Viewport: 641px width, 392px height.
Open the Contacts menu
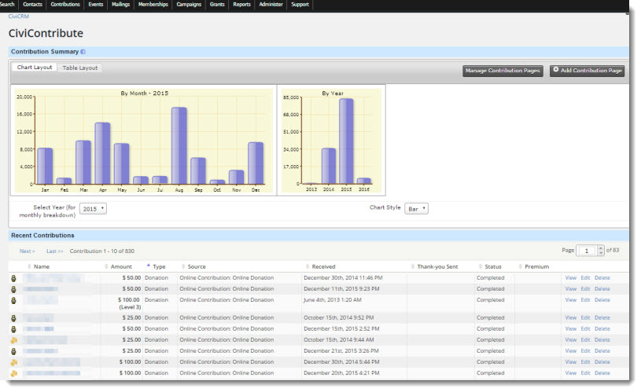[32, 5]
